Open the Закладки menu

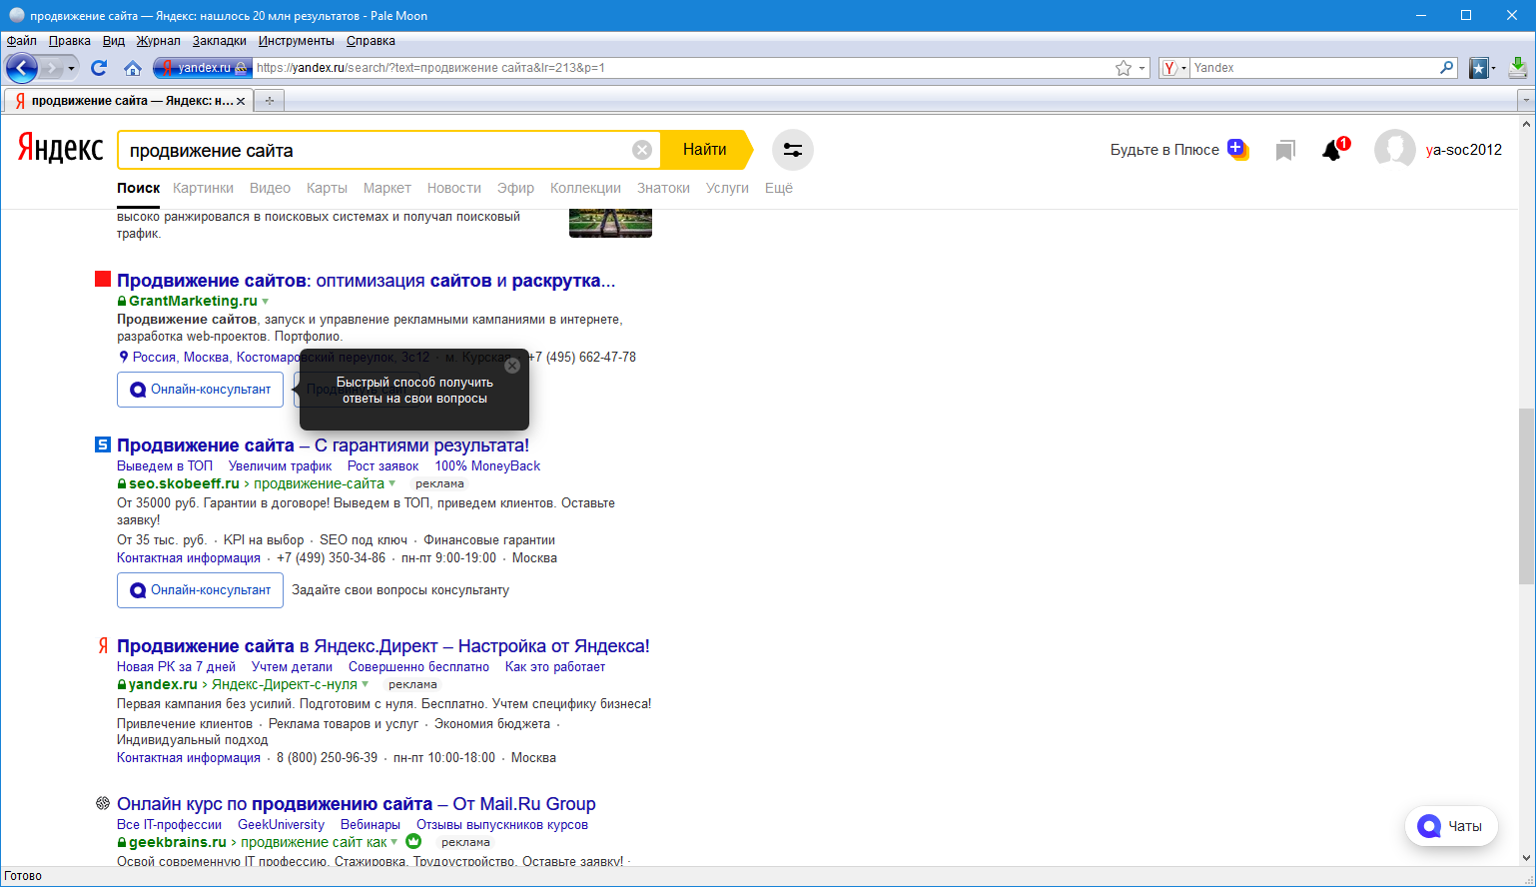click(220, 41)
